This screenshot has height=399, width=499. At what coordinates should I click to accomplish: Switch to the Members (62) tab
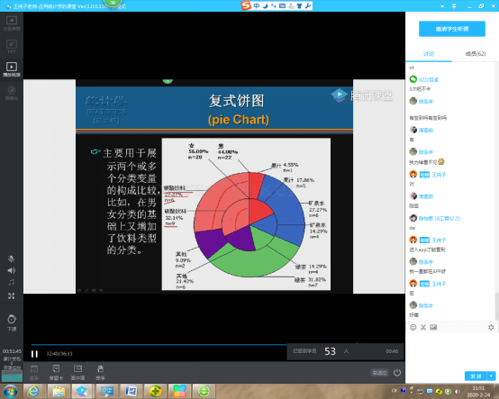point(476,54)
